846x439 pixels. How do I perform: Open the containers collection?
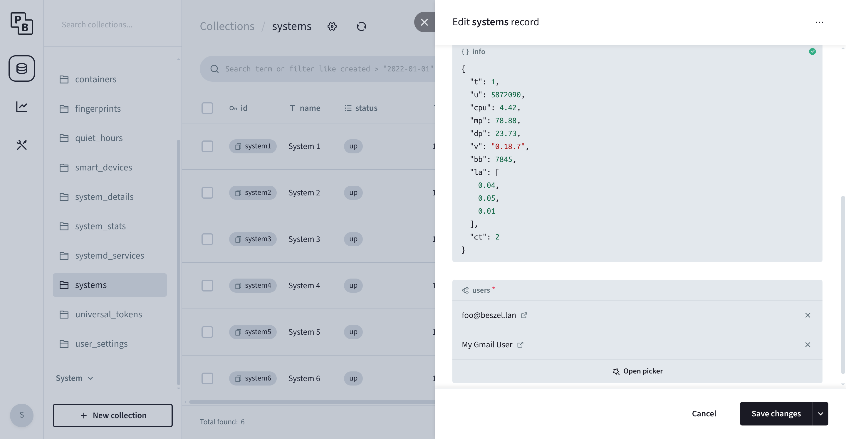click(110, 79)
